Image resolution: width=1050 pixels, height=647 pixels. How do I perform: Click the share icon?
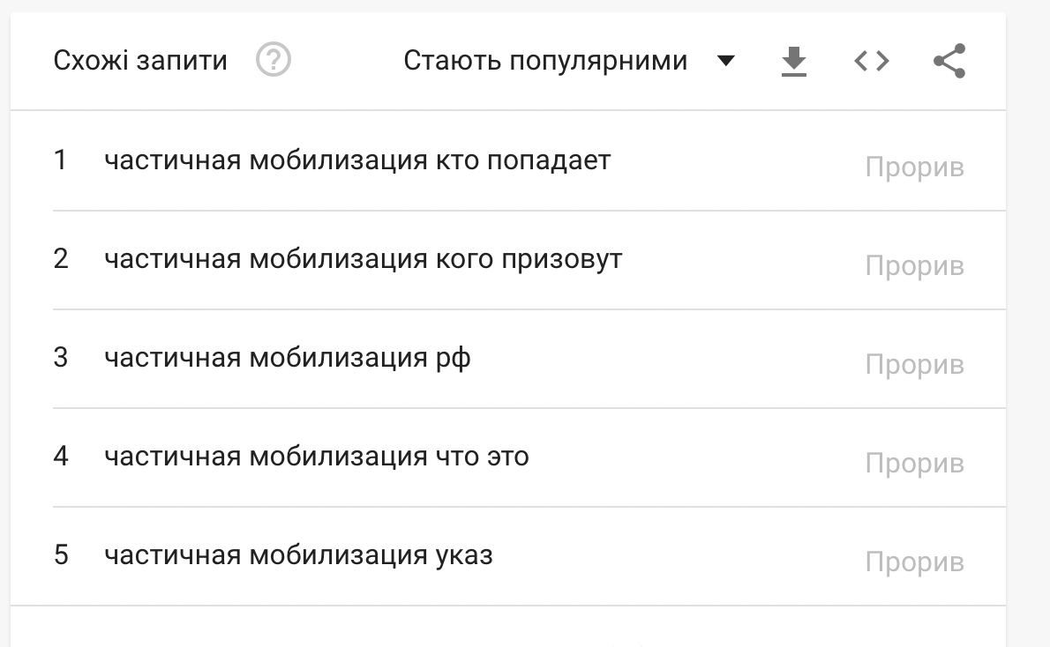pyautogui.click(x=949, y=61)
